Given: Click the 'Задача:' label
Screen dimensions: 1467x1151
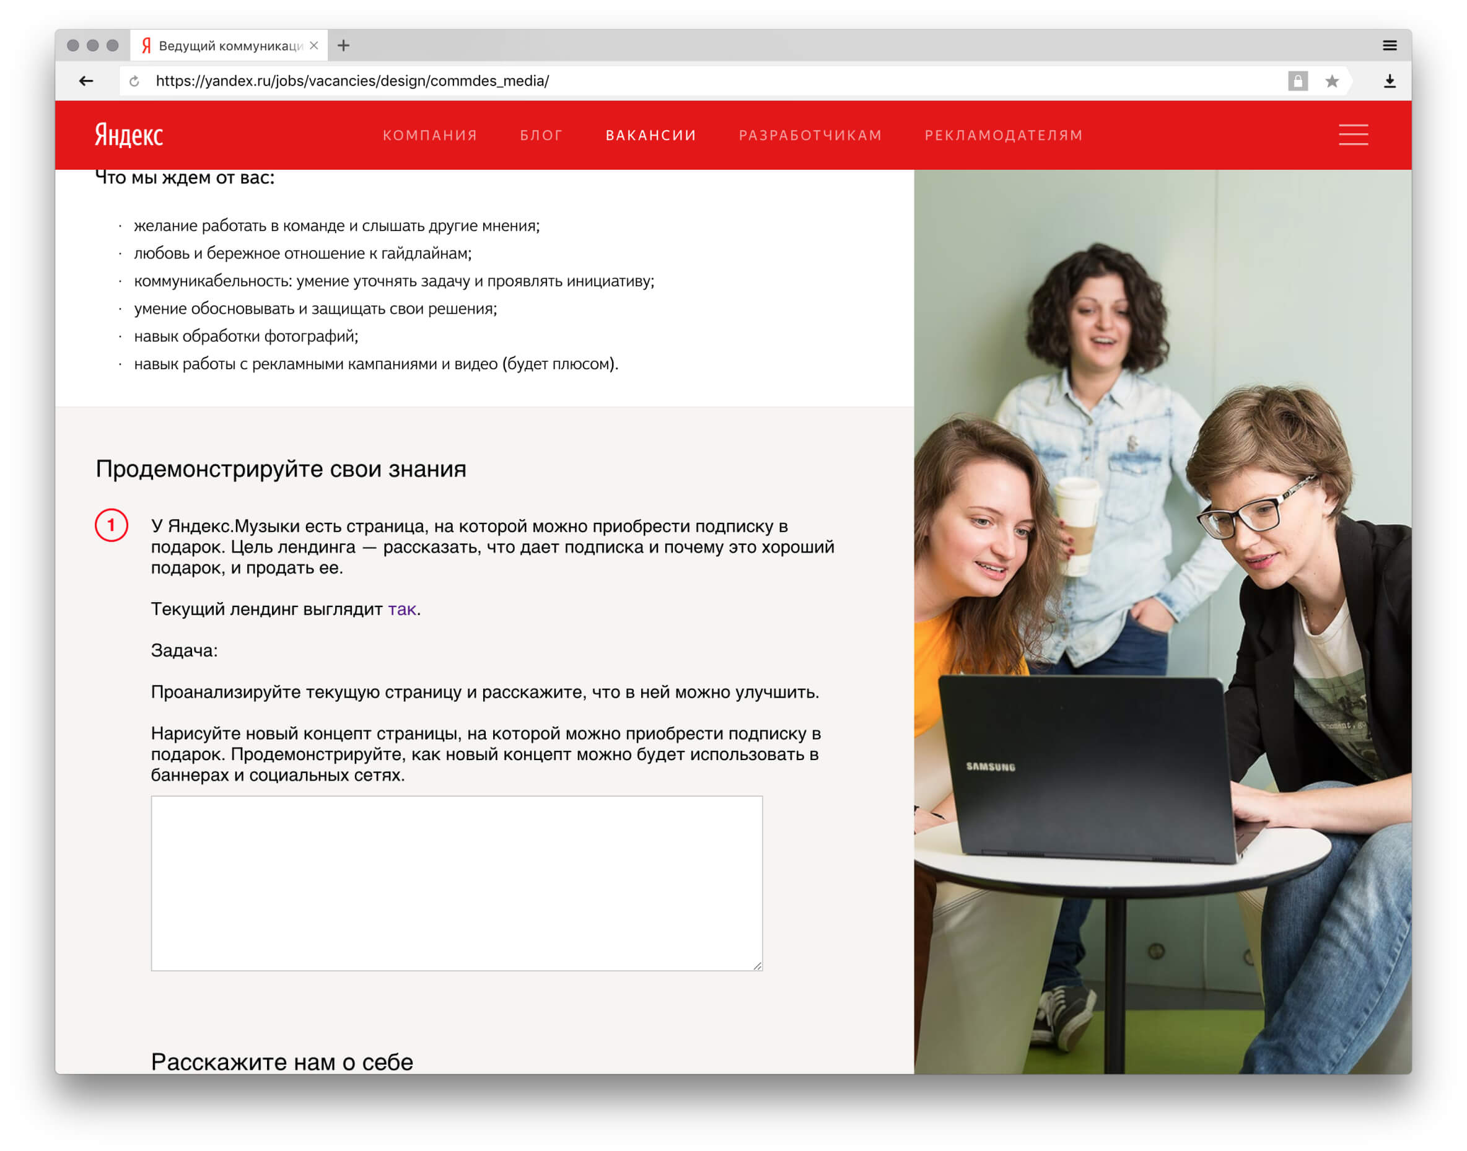Looking at the screenshot, I should 184,650.
